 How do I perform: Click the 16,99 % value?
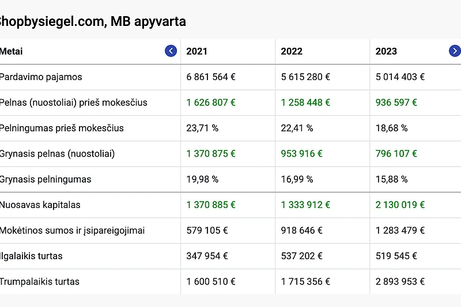(x=297, y=179)
